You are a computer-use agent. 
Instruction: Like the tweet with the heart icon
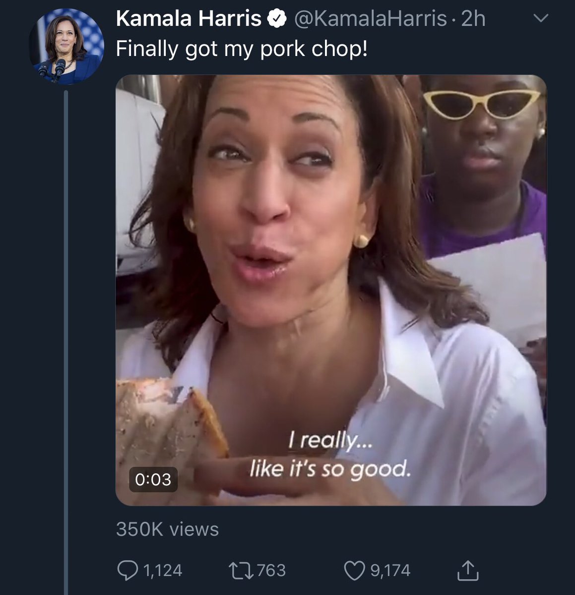point(354,571)
